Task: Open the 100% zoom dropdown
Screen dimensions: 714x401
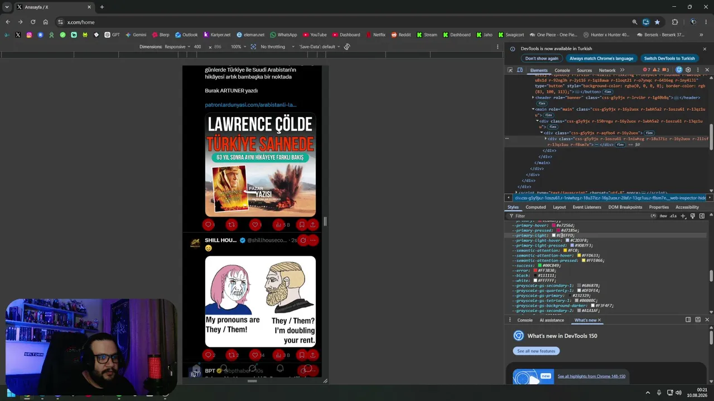Action: pos(238,47)
